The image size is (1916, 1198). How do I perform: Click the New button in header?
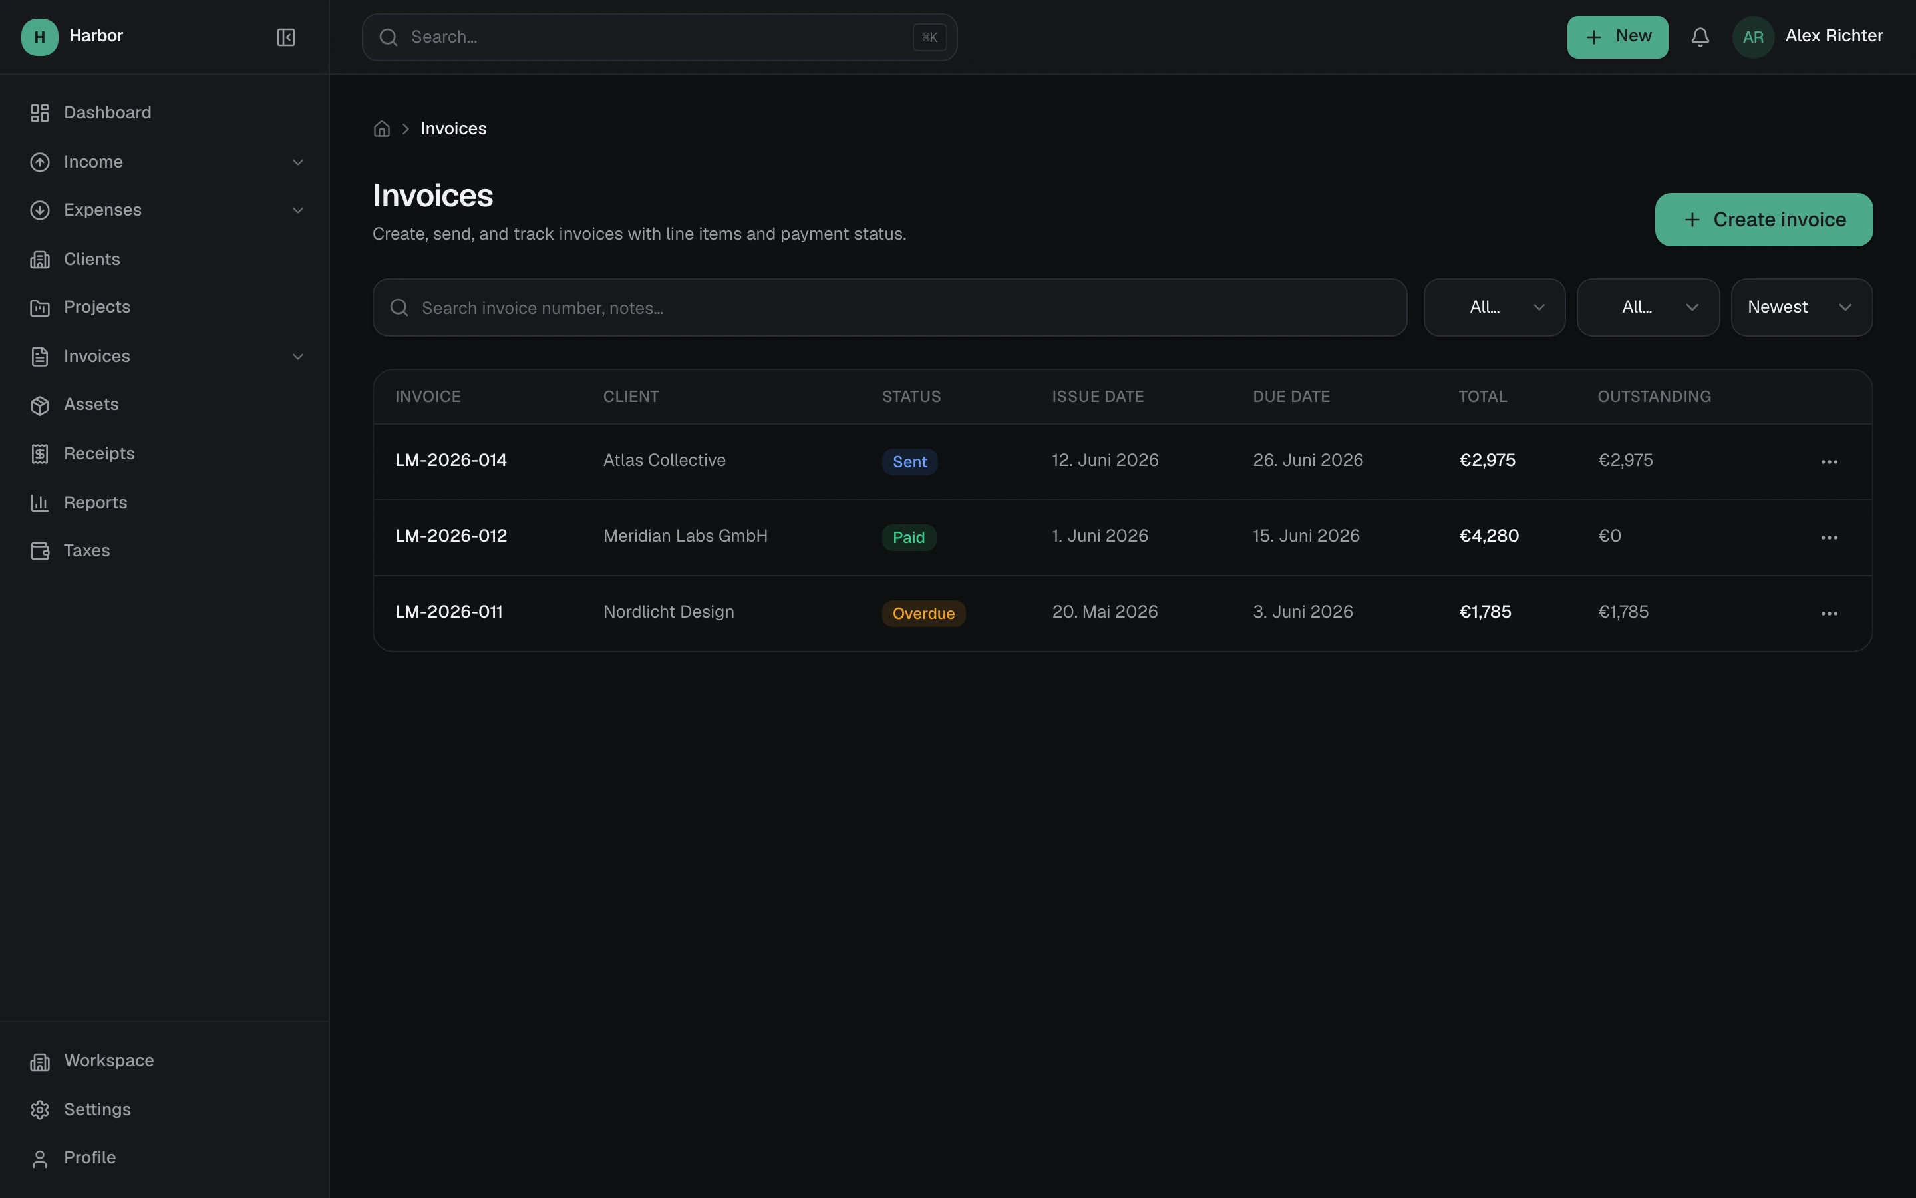1617,37
